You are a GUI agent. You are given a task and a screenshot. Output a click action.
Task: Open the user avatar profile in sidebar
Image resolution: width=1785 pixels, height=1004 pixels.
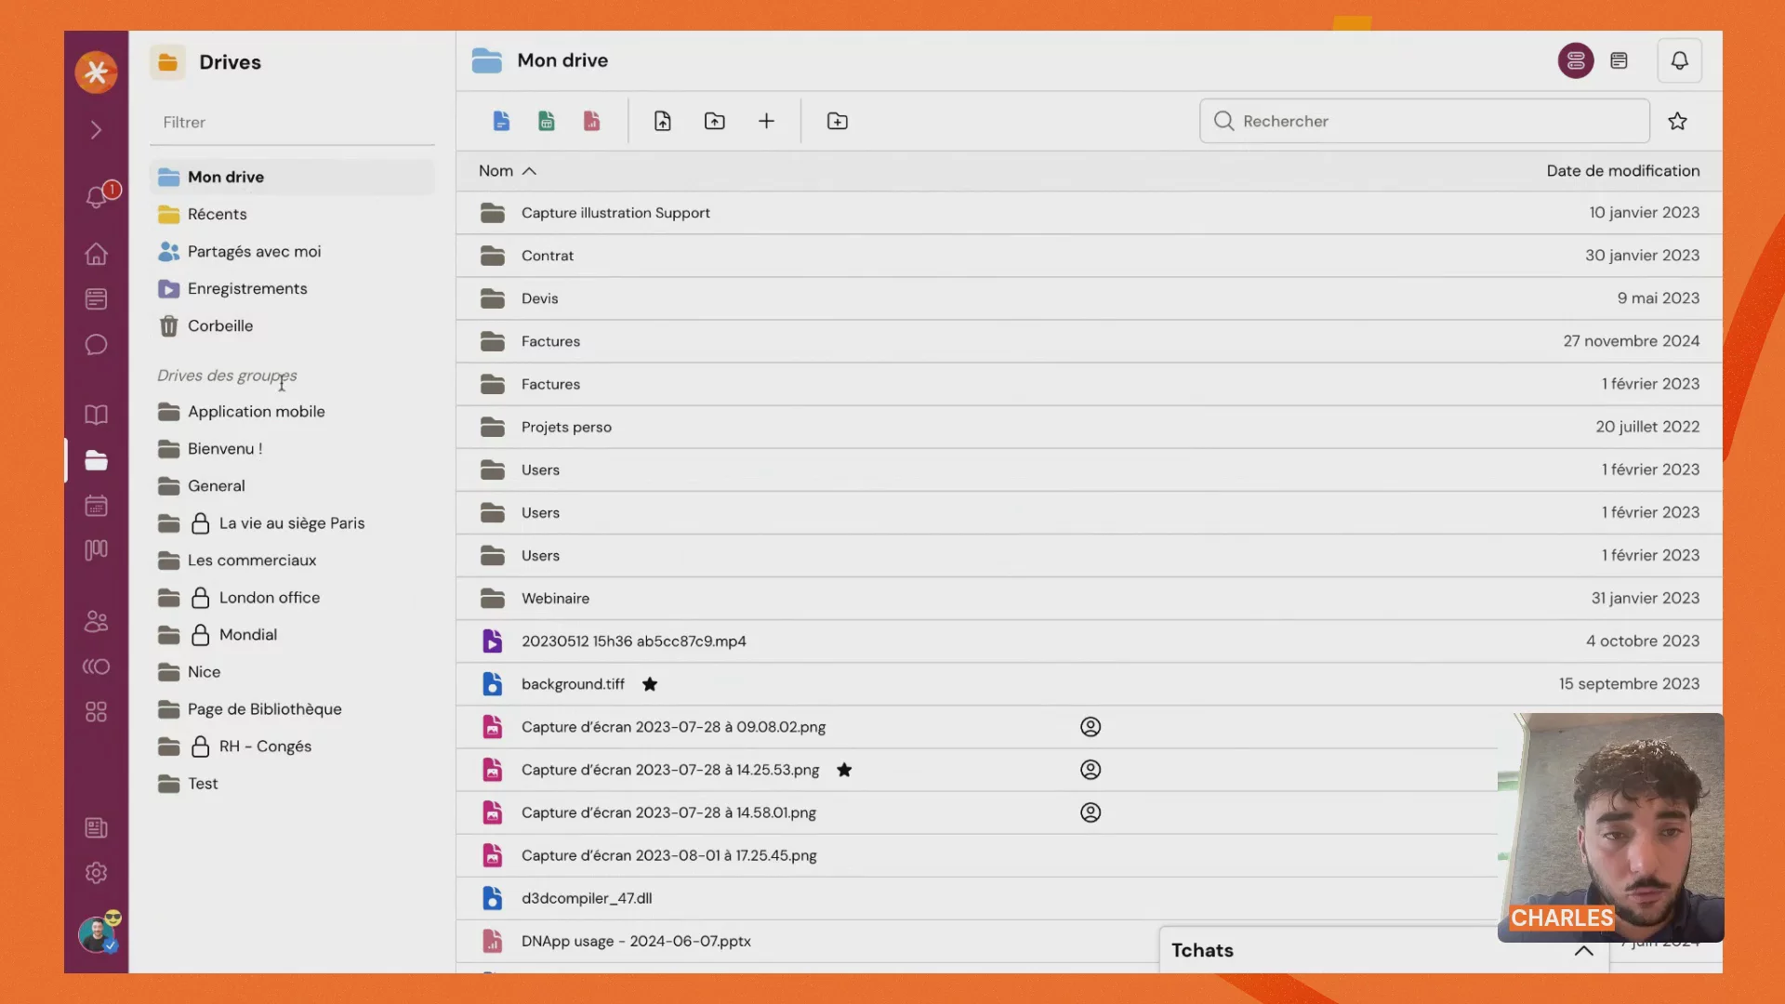(97, 934)
